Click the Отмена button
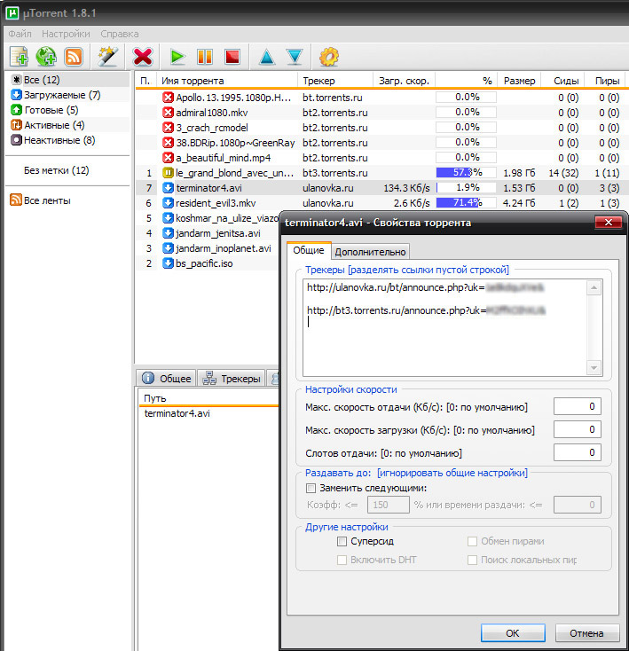The width and height of the screenshot is (629, 651). 586,633
